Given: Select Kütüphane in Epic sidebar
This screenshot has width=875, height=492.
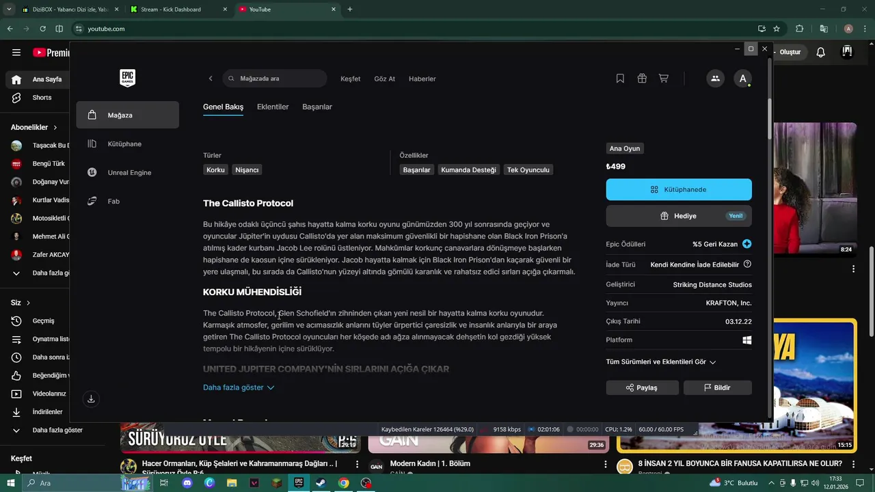Looking at the screenshot, I should tap(128, 144).
